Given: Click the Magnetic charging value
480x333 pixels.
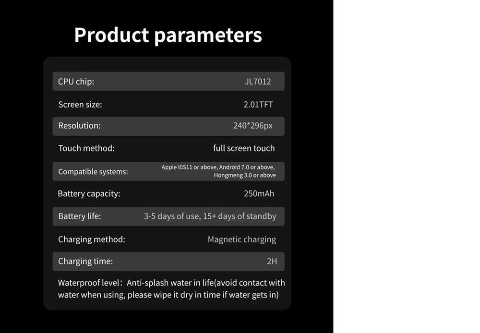Looking at the screenshot, I should [242, 239].
